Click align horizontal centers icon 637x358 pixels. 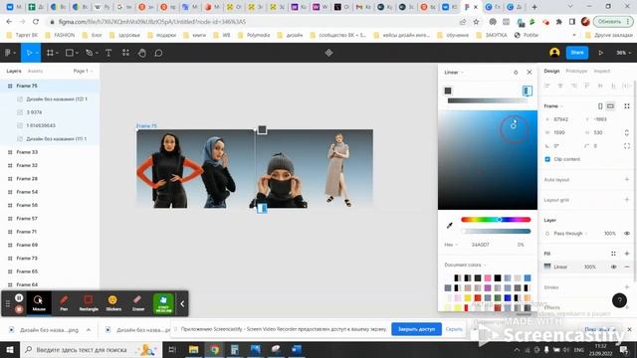pyautogui.click(x=560, y=86)
